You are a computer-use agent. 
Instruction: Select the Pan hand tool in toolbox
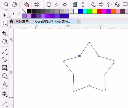click(4, 41)
